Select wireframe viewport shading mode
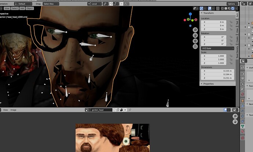Screen dimensions: 253x152 click(x=222, y=8)
